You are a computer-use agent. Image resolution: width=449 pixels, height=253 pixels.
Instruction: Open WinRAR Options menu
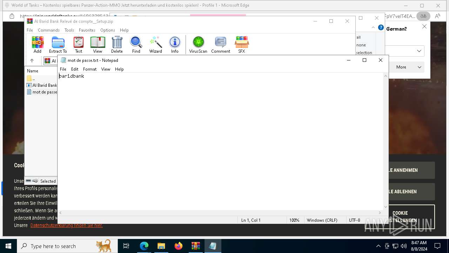point(108,30)
